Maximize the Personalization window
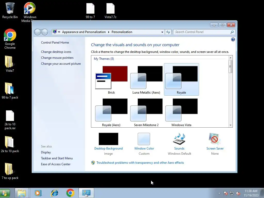 tap(222, 25)
